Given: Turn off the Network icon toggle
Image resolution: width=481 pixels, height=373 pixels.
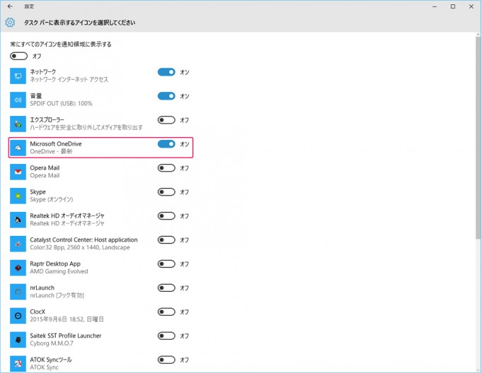Looking at the screenshot, I should pyautogui.click(x=166, y=72).
